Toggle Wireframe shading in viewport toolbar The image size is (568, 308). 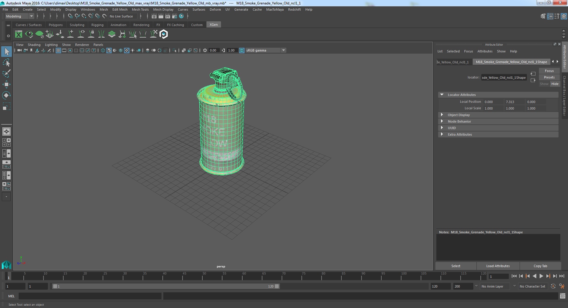click(103, 50)
